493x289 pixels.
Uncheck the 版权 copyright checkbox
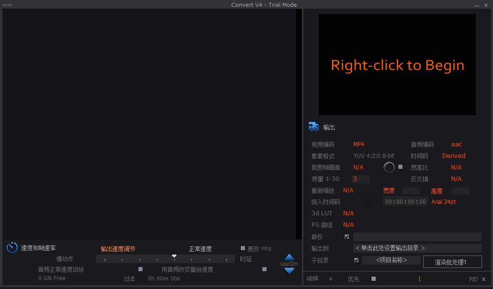point(347,237)
